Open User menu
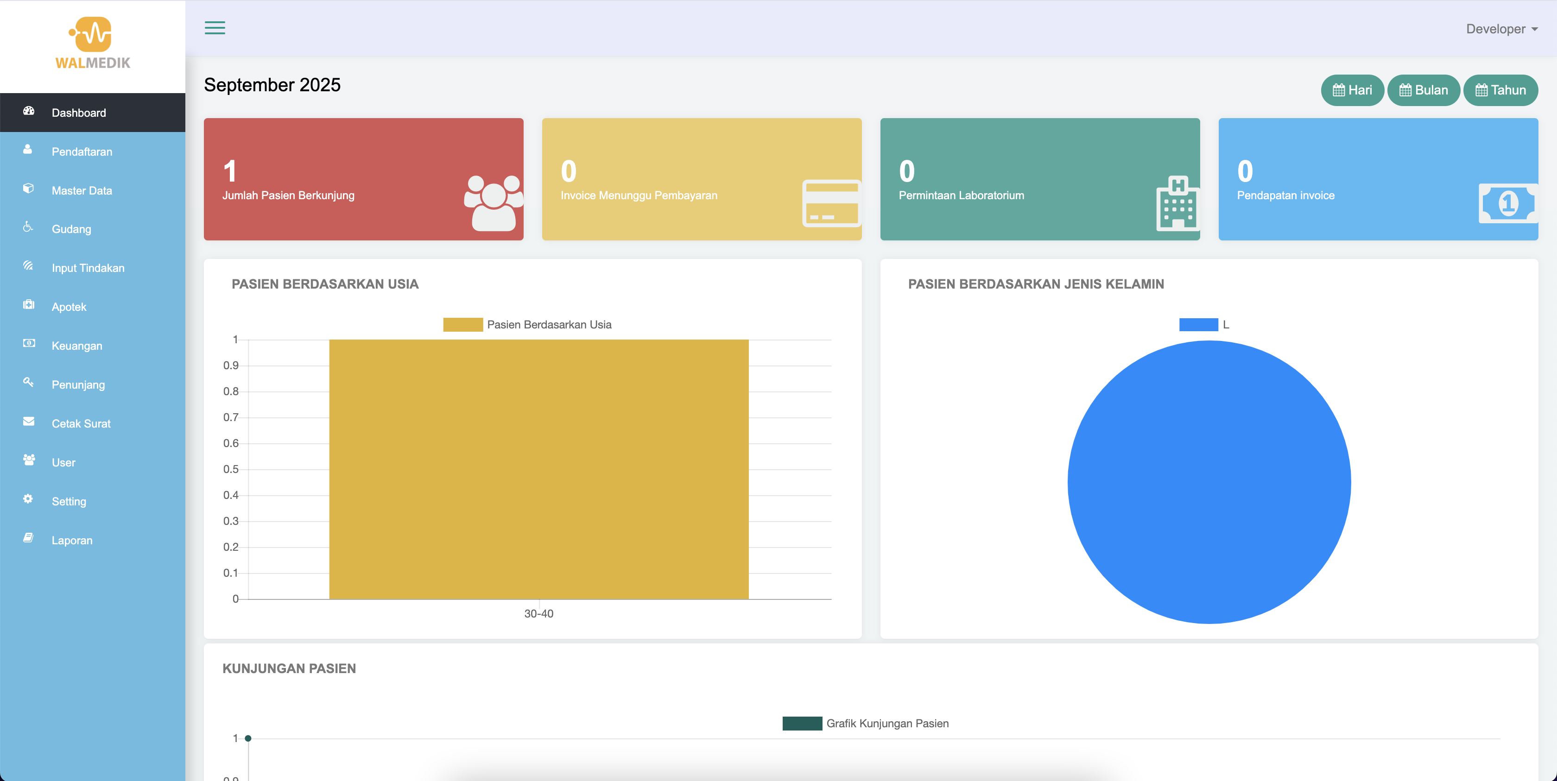The height and width of the screenshot is (781, 1557). point(93,463)
